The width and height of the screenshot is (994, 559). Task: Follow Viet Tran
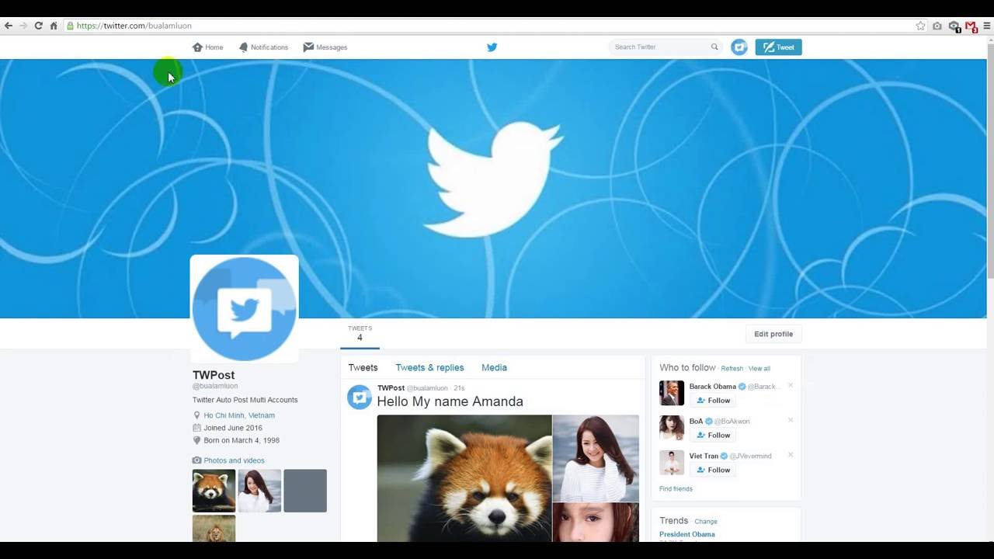pyautogui.click(x=713, y=470)
